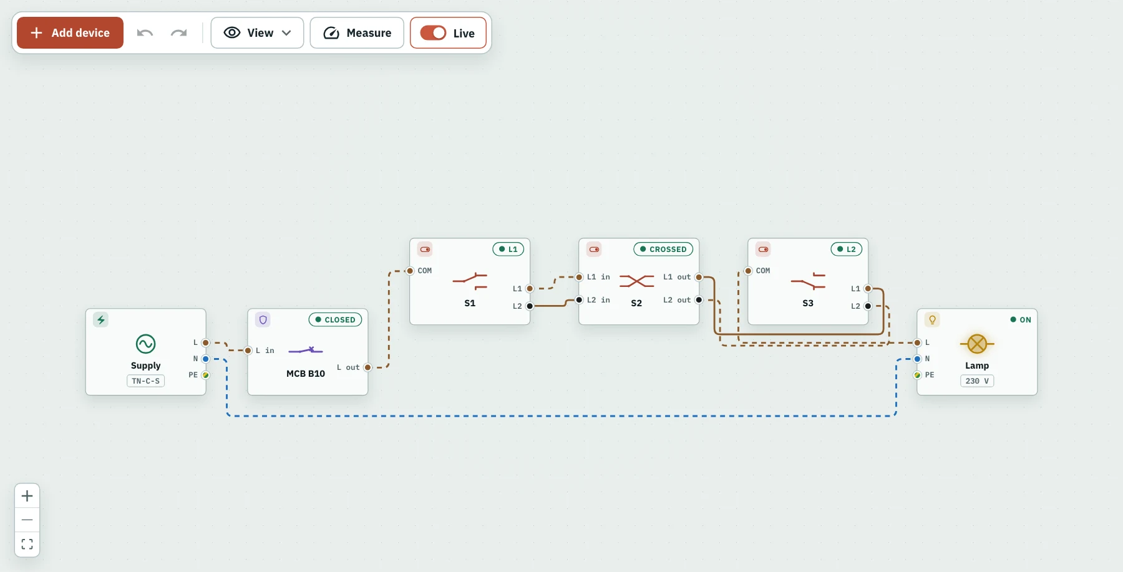
Task: Flip the S3 switch contact symbol
Action: 808,281
